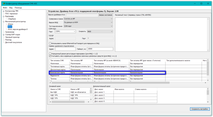The height and width of the screenshot is (117, 213).
Task: Select Дисплей покупателя in the tree
Action: 13,43
